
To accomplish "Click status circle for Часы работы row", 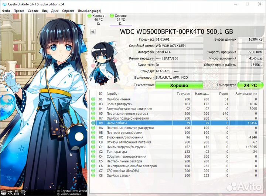I will pos(93,123).
